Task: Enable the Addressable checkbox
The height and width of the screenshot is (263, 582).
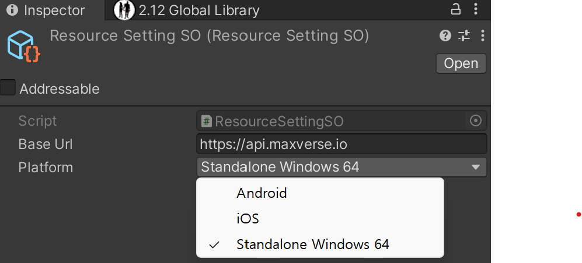Action: coord(8,88)
